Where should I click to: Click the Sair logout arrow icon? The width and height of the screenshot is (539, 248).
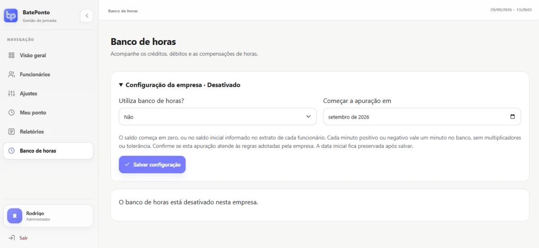pyautogui.click(x=12, y=238)
